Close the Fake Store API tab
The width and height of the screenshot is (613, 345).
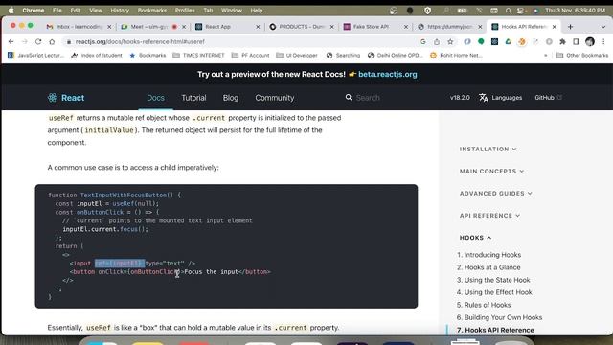[x=406, y=27]
